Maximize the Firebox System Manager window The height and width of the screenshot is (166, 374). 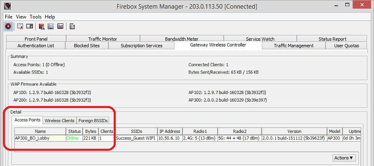click(x=347, y=5)
